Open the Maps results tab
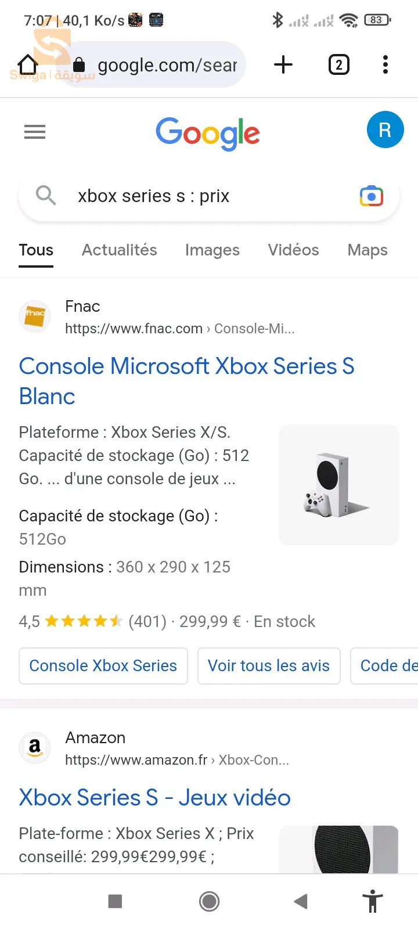Viewport: 418px width, 929px height. click(367, 250)
